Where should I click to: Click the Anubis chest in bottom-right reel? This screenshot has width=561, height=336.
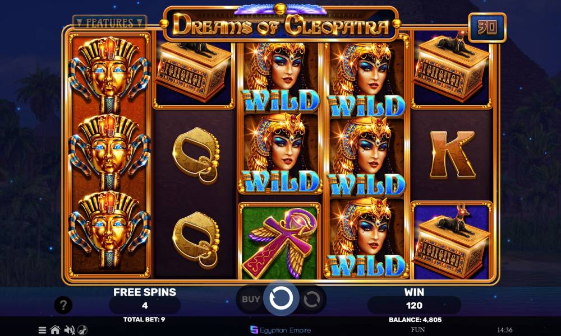452,241
